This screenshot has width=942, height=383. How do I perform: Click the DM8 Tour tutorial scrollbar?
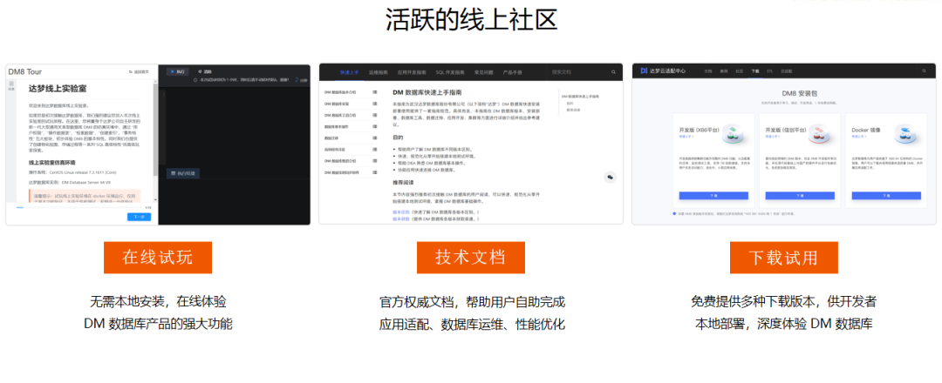click(x=155, y=141)
